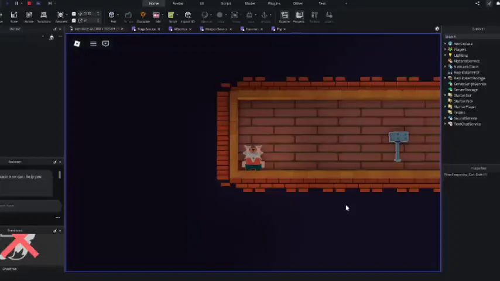
Task: Open the GUI dropdown arrow
Action: [x=163, y=15]
